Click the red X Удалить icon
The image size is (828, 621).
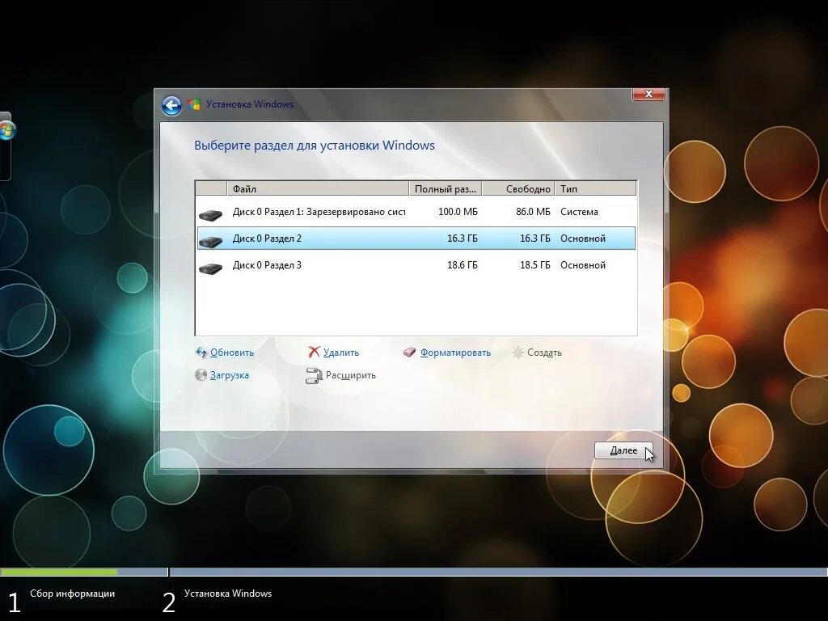315,352
